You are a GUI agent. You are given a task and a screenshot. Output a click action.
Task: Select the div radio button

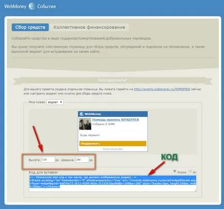(x=190, y=171)
